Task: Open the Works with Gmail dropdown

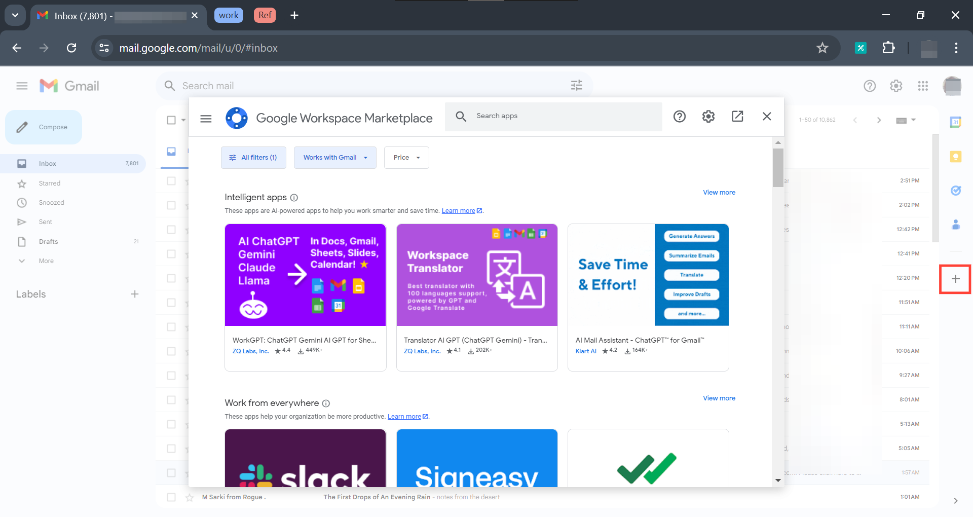Action: (x=335, y=158)
